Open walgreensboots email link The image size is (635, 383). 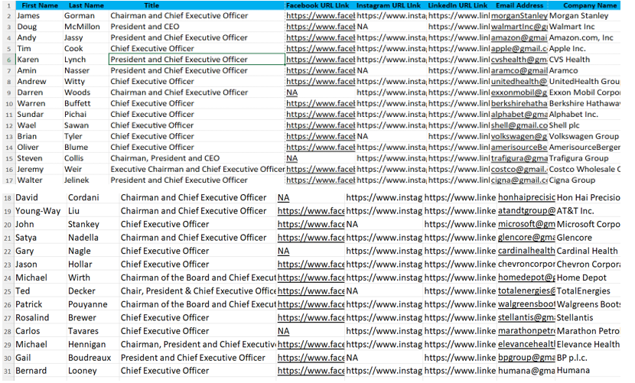point(526,304)
